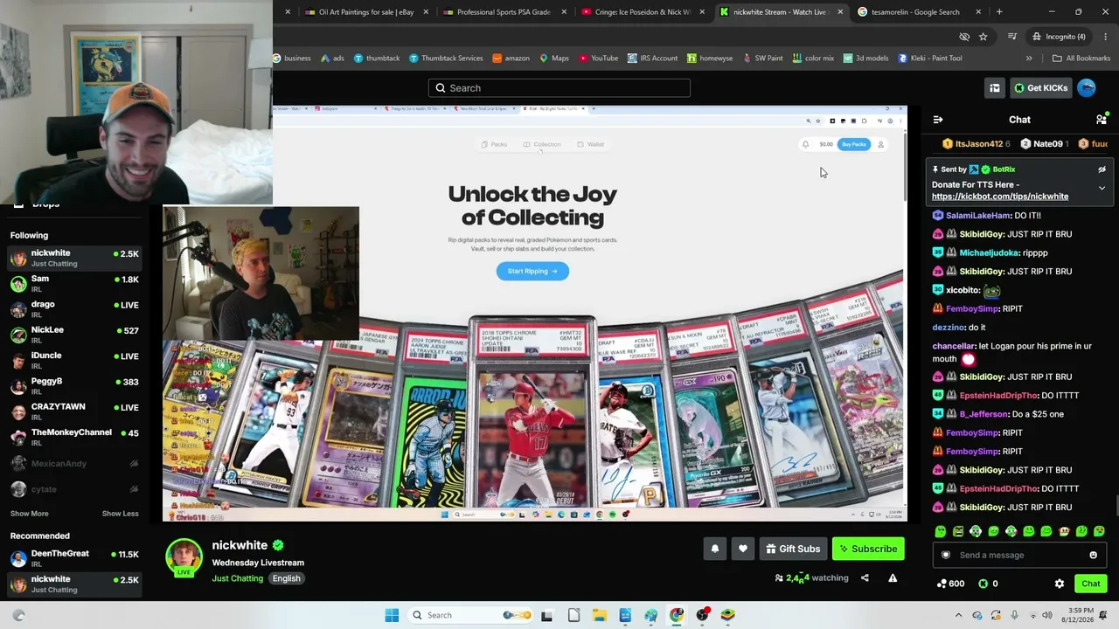The width and height of the screenshot is (1119, 629).
Task: Hide the pinned BotRix message
Action: [x=1102, y=169]
